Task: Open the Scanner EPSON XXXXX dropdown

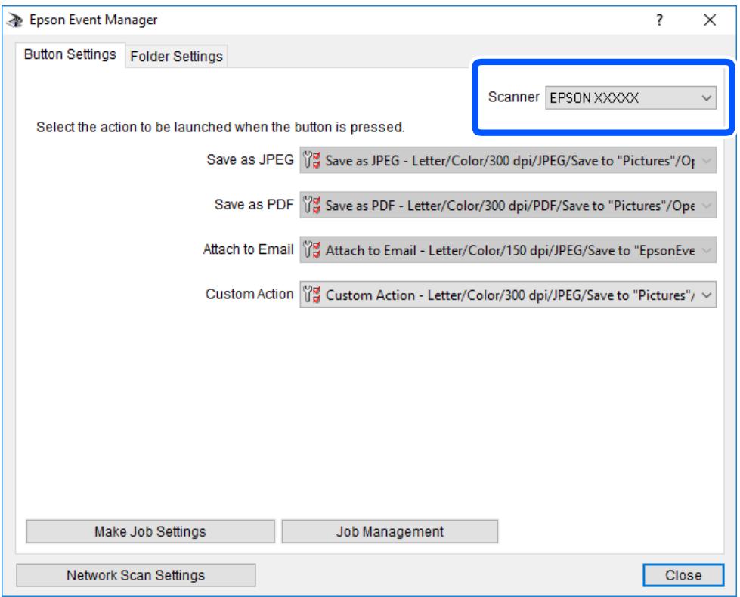Action: click(x=630, y=97)
